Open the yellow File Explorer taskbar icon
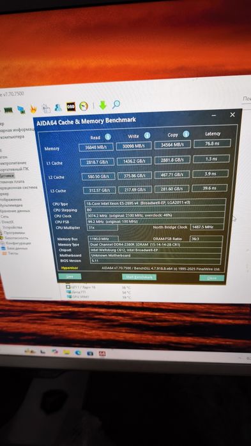The height and width of the screenshot is (446, 251). coord(67,352)
